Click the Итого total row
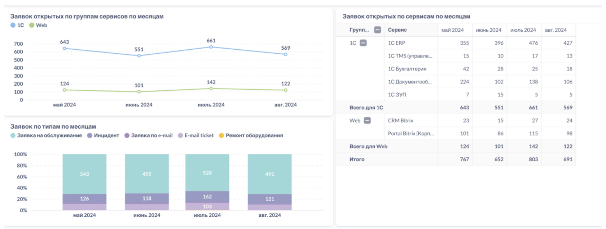Screen dimensions: 606x229 357,159
